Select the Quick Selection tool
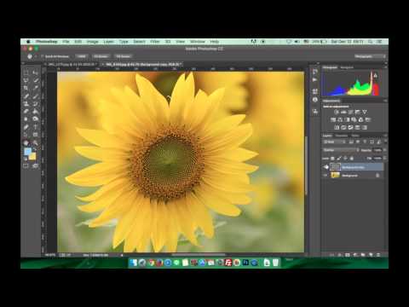This screenshot has height=307, width=409. coord(35,80)
